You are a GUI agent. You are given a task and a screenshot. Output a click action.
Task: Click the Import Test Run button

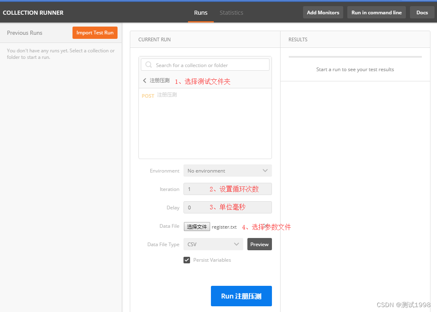coord(95,33)
